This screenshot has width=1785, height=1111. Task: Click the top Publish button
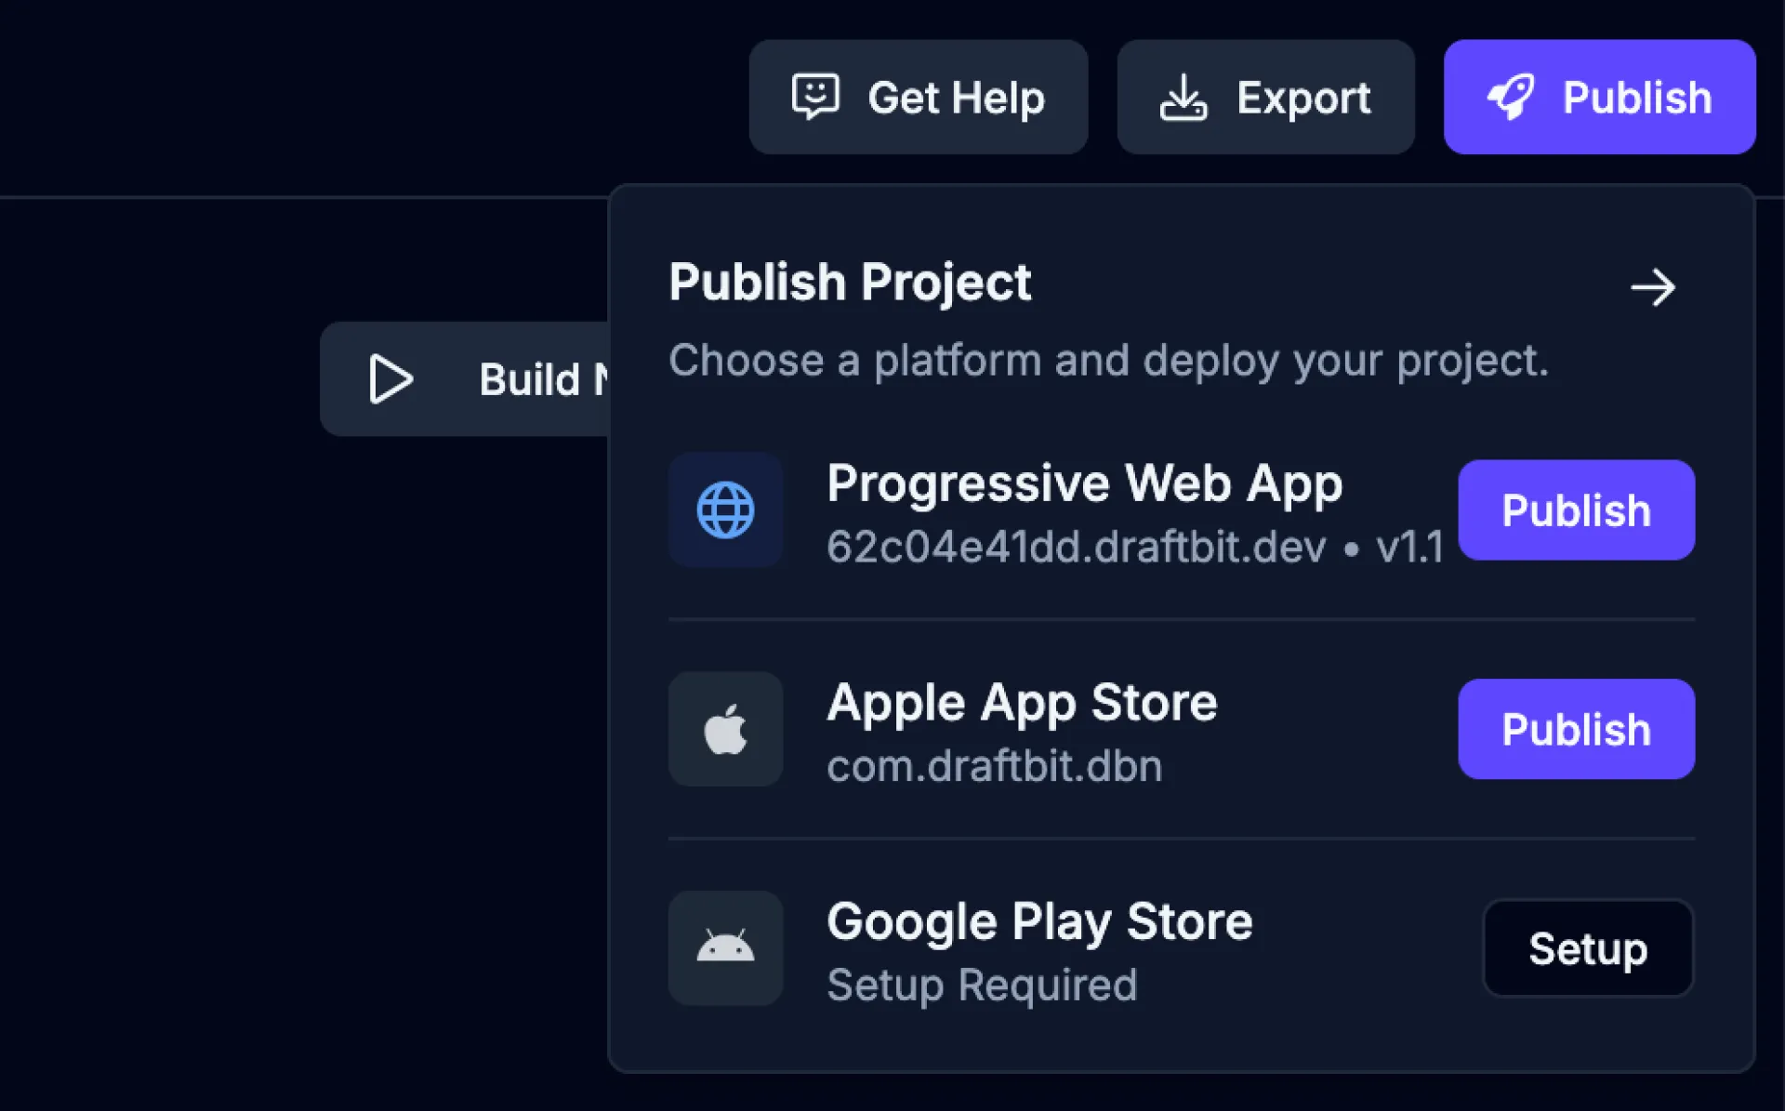click(x=1599, y=97)
